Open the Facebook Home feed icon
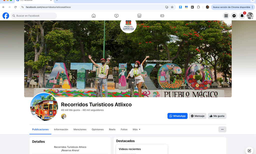 [93, 16]
